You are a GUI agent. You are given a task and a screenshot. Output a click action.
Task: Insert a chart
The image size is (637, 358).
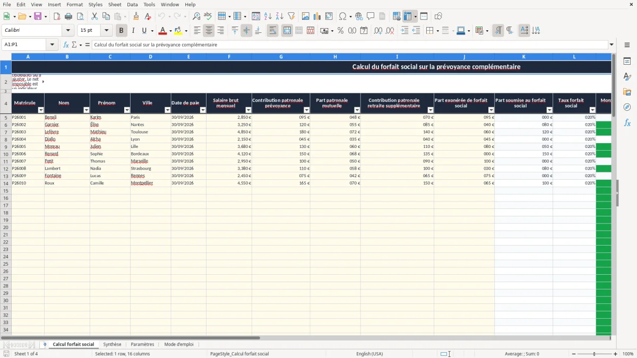pos(317,16)
